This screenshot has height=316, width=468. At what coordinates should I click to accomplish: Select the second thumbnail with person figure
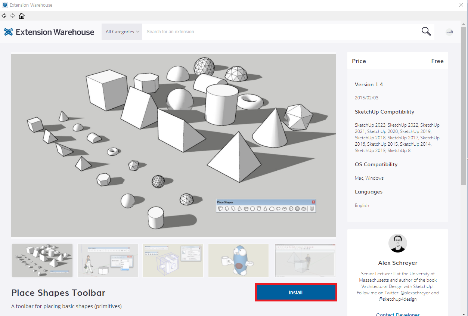point(108,260)
